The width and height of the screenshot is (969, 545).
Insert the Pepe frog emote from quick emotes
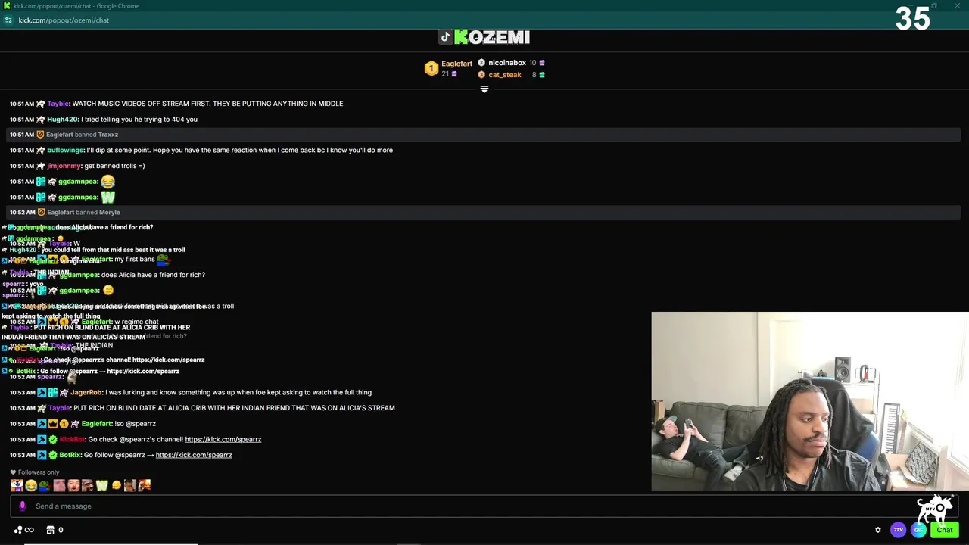(x=45, y=485)
